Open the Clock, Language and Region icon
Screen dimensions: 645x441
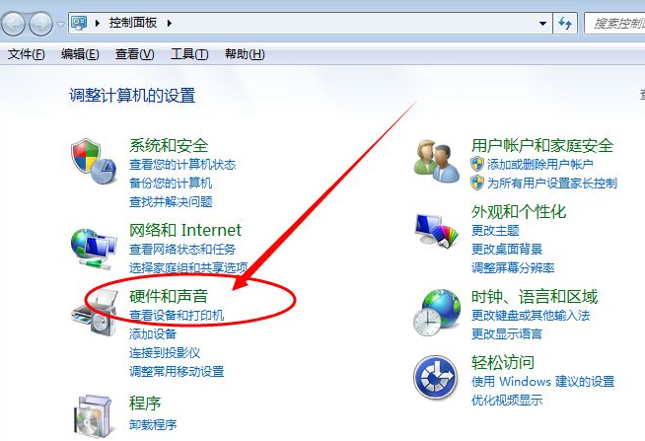[x=437, y=313]
